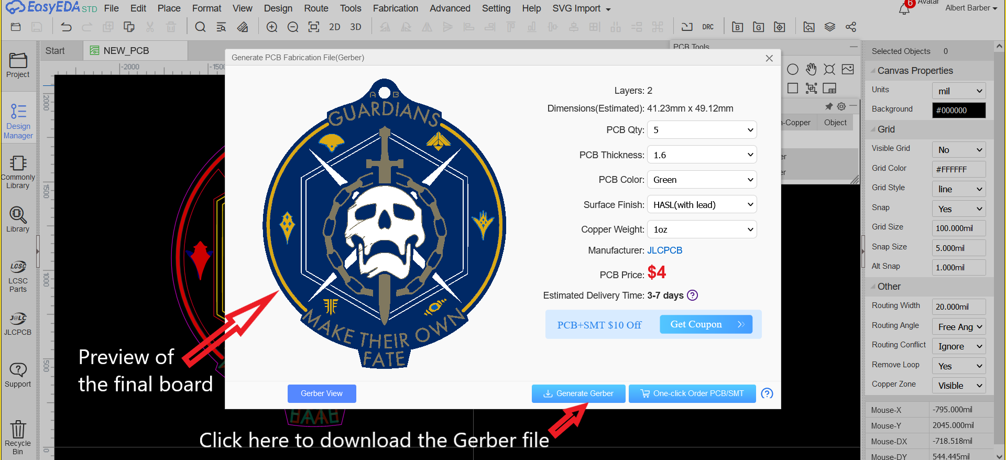This screenshot has height=460, width=1006.
Task: Click the Paste toolbar icon
Action: tap(129, 27)
